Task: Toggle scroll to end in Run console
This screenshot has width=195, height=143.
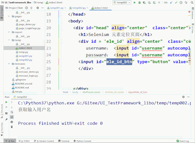Action: pos(12,117)
